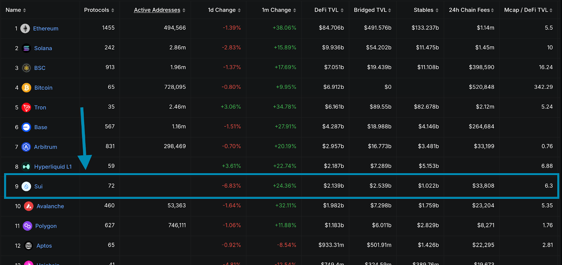The height and width of the screenshot is (265, 562).
Task: Click Bitcoin's Mcap ratio 342.29
Action: click(543, 87)
